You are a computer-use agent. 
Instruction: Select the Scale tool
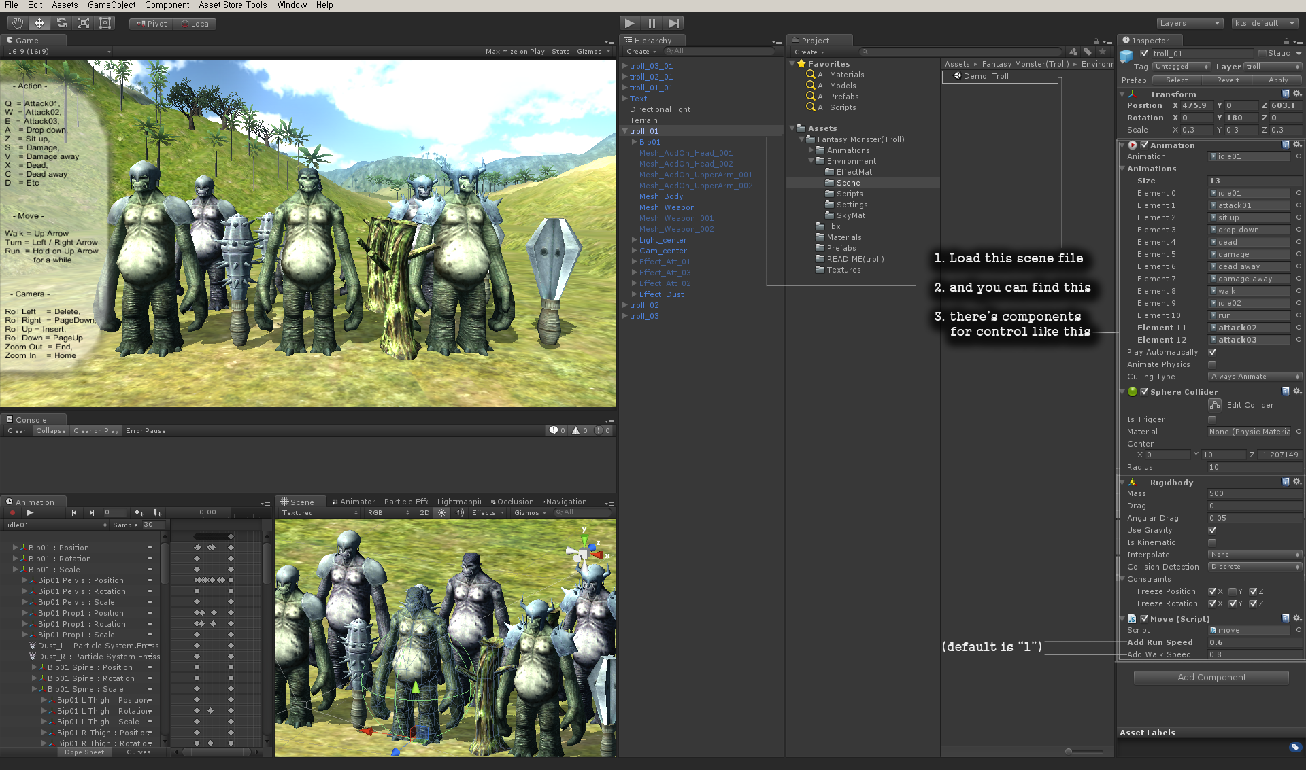click(83, 23)
